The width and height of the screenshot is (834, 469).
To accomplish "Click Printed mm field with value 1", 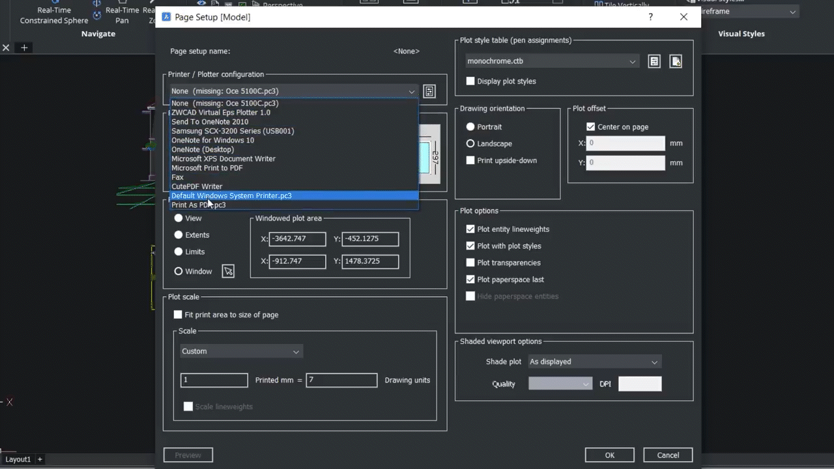I will (x=214, y=380).
